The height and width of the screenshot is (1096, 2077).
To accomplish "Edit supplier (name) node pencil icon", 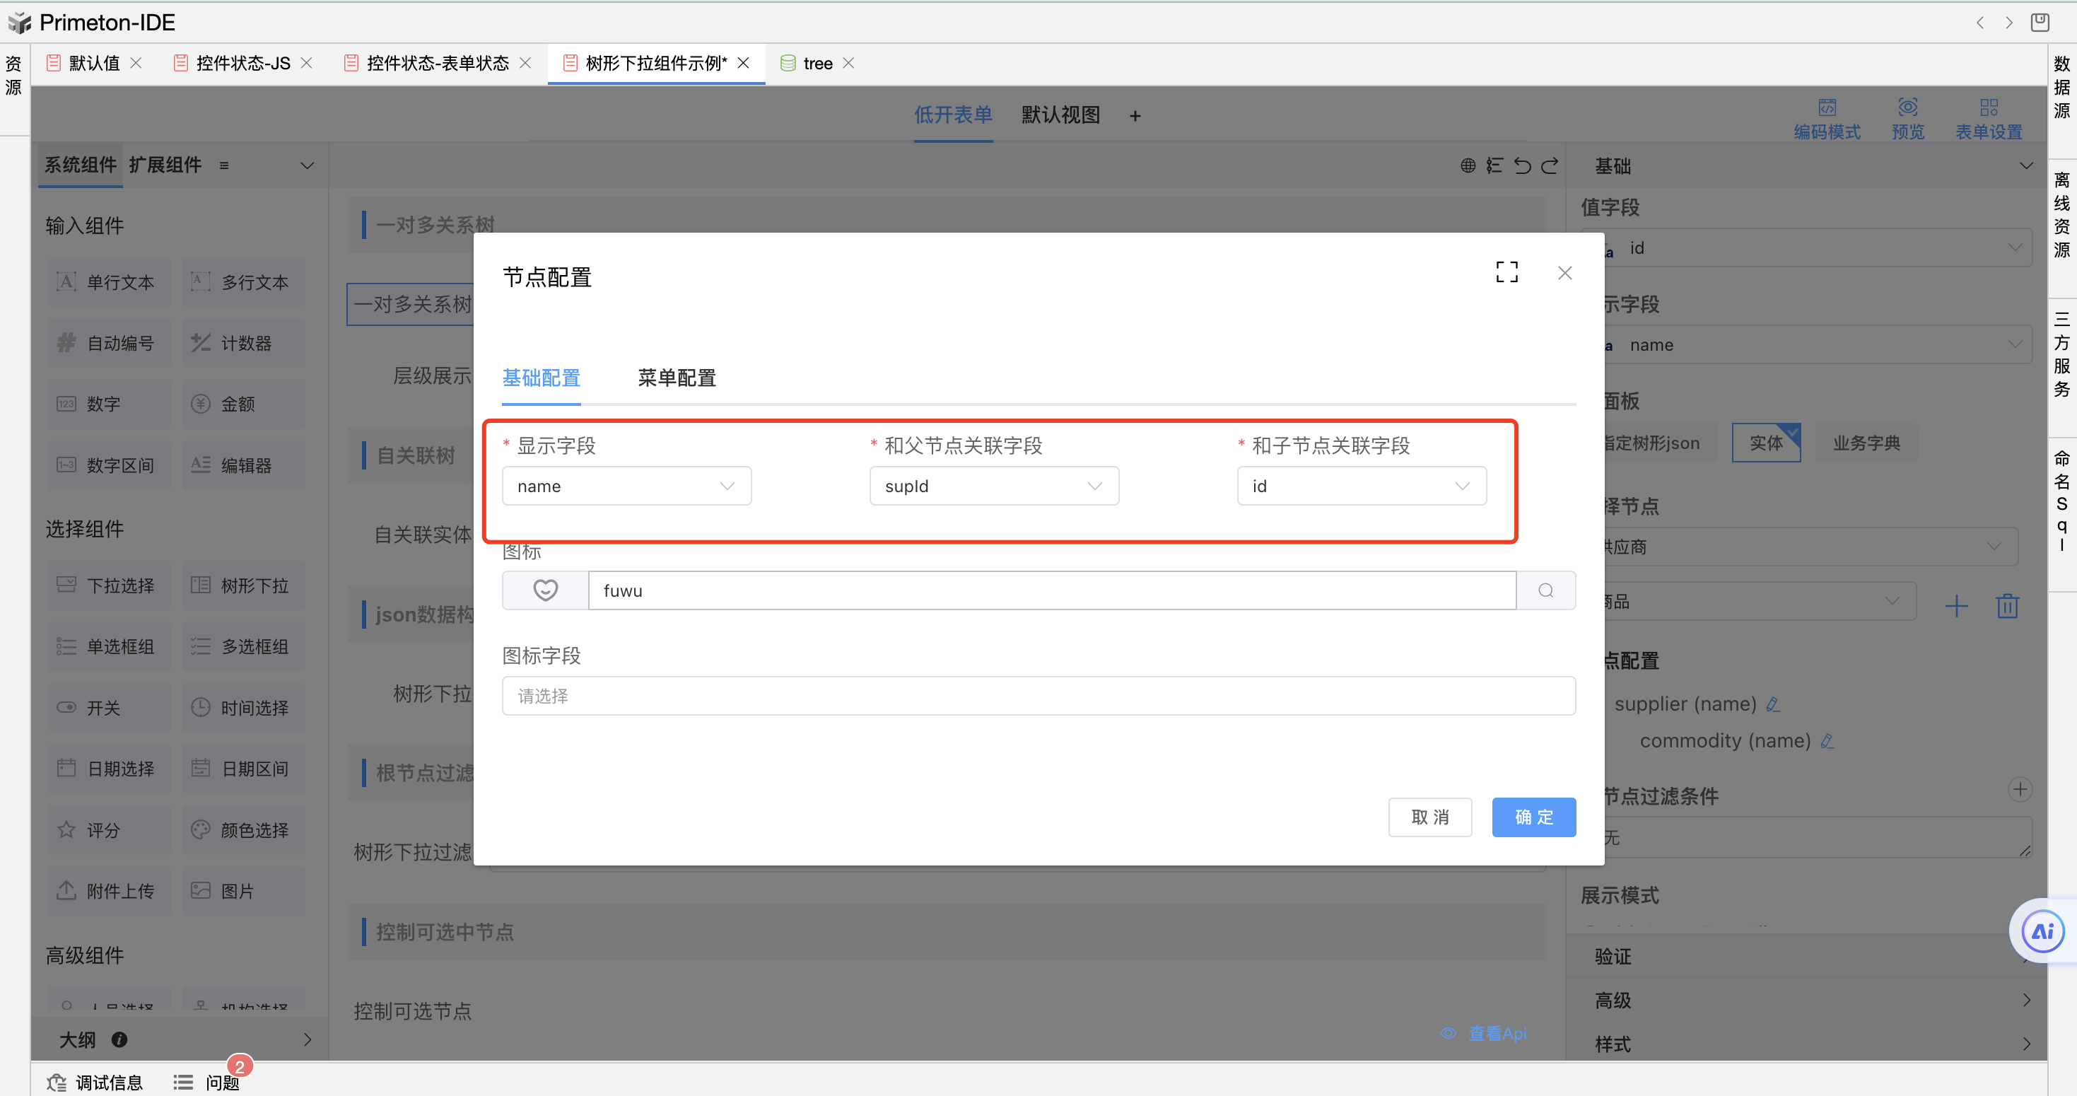I will (1772, 705).
